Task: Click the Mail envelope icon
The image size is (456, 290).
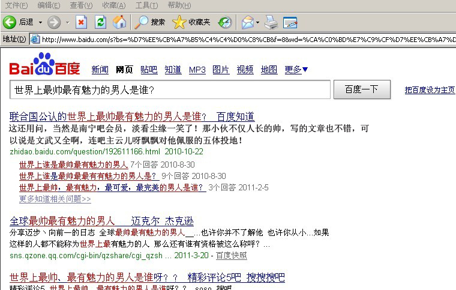Action: click(247, 22)
